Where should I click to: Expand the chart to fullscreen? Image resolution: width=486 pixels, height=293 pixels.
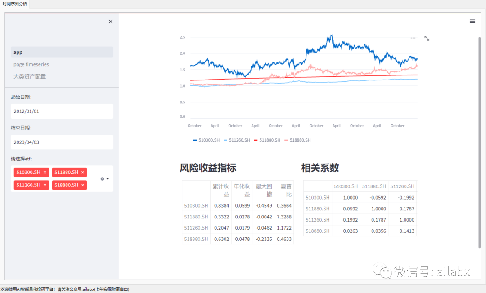click(427, 38)
